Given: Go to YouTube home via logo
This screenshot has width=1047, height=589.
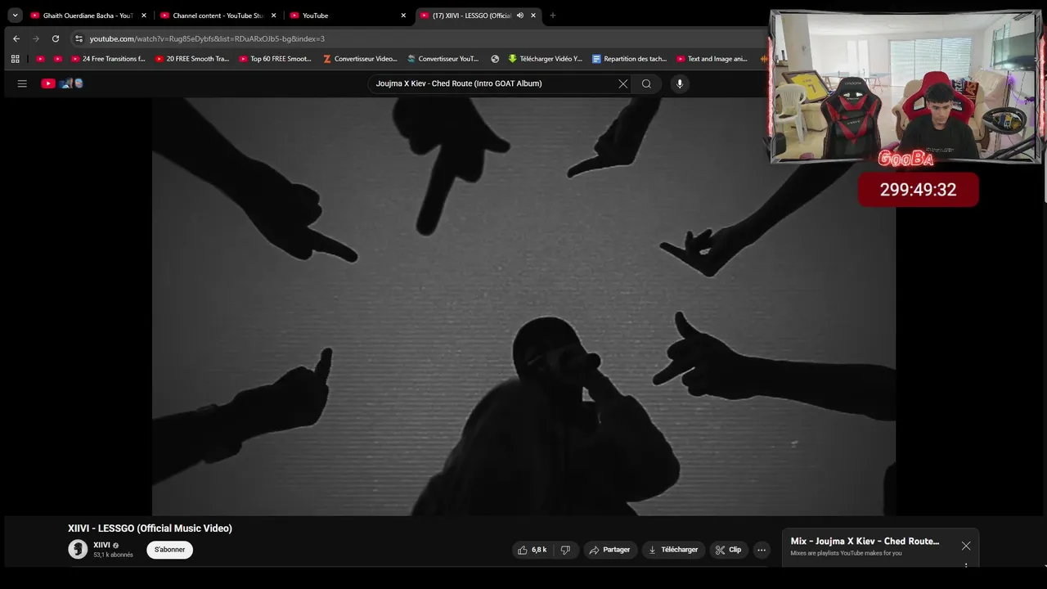Looking at the screenshot, I should [62, 83].
